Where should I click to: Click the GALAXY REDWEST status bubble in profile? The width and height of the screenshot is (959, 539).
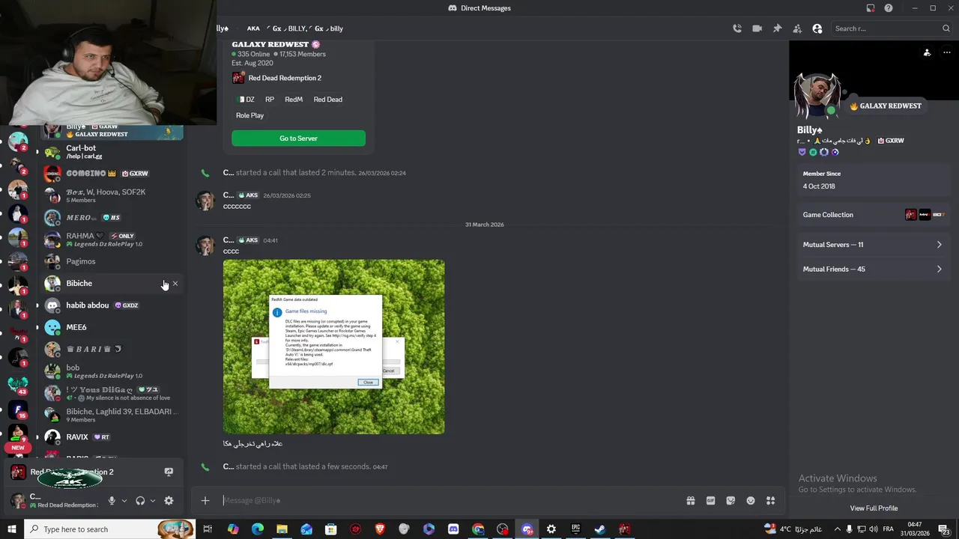coord(885,106)
